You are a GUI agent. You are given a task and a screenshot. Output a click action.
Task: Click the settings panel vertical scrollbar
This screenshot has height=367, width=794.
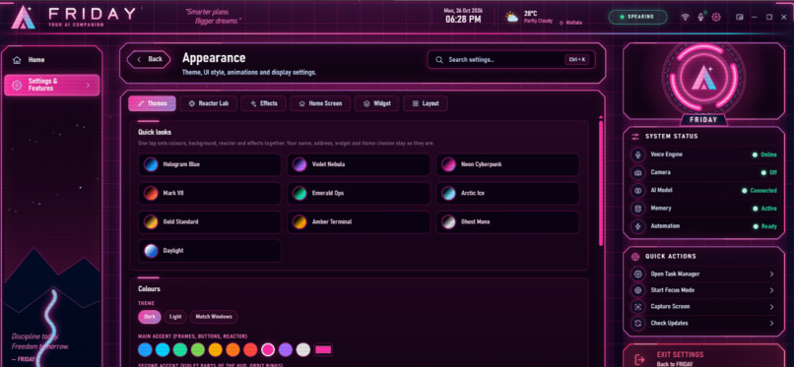(x=601, y=183)
